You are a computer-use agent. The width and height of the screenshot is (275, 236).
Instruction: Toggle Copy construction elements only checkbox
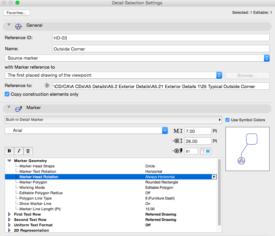click(x=7, y=94)
